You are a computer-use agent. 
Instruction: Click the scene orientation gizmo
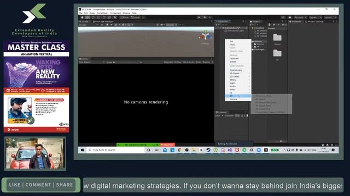pos(205,36)
